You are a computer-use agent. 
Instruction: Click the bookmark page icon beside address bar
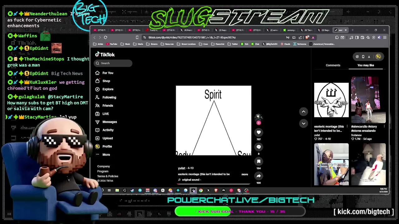click(x=137, y=37)
